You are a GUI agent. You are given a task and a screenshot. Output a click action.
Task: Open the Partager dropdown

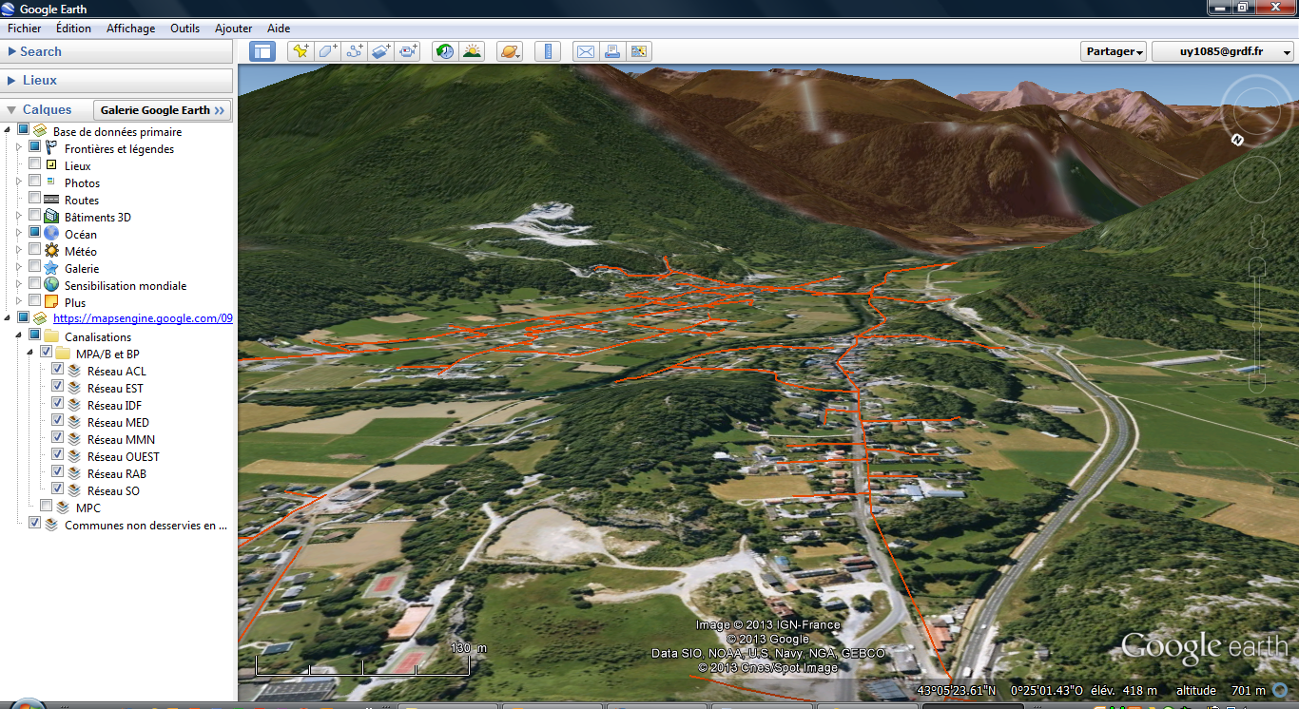click(1114, 51)
